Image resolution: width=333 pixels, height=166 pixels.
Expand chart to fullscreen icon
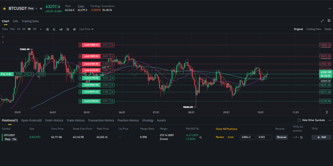322,21
